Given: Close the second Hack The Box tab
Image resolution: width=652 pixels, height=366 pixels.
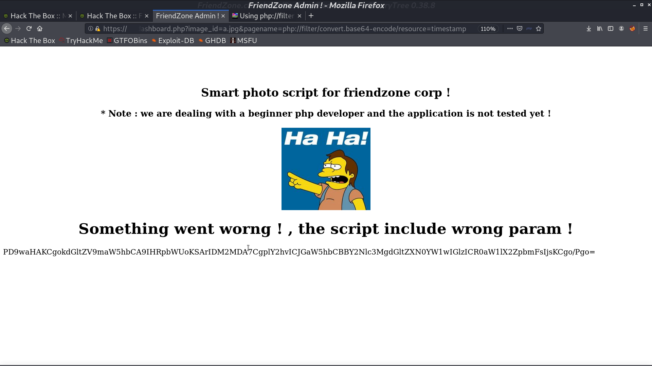Looking at the screenshot, I should (147, 16).
